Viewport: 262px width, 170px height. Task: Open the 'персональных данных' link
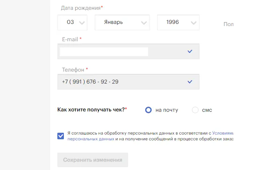point(91,139)
